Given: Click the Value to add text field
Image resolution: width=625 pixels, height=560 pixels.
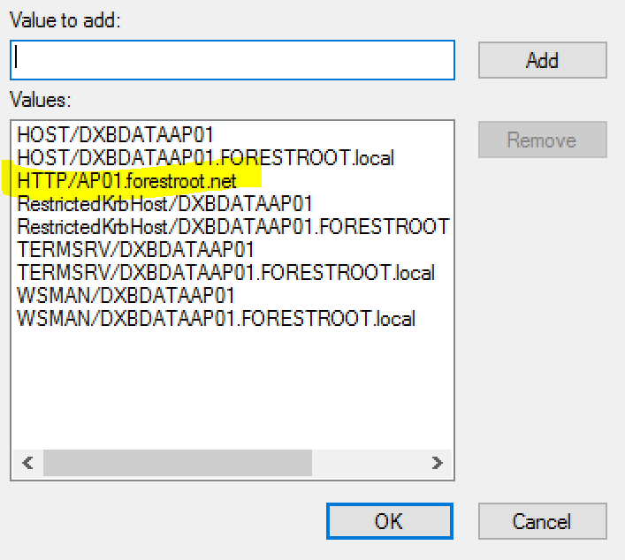Looking at the screenshot, I should 232,60.
